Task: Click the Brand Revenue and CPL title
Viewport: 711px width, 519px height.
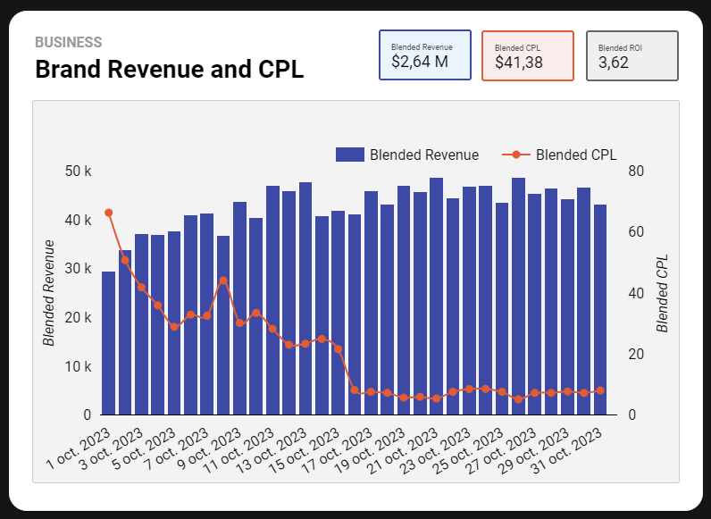Action: pyautogui.click(x=169, y=70)
